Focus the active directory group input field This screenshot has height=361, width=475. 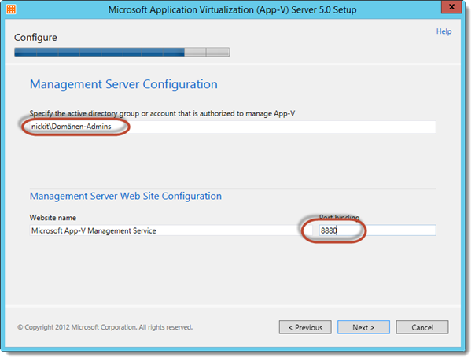[233, 127]
